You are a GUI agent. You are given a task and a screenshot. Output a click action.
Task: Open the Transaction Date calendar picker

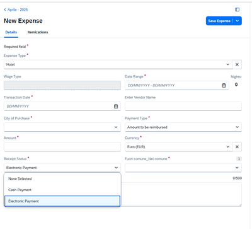[x=116, y=106]
